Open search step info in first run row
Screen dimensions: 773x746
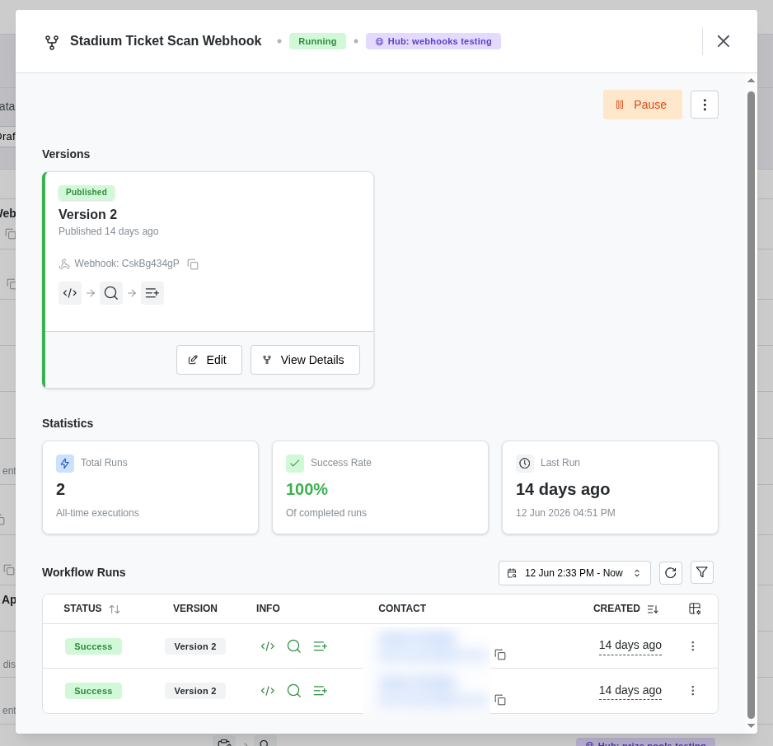(x=294, y=646)
